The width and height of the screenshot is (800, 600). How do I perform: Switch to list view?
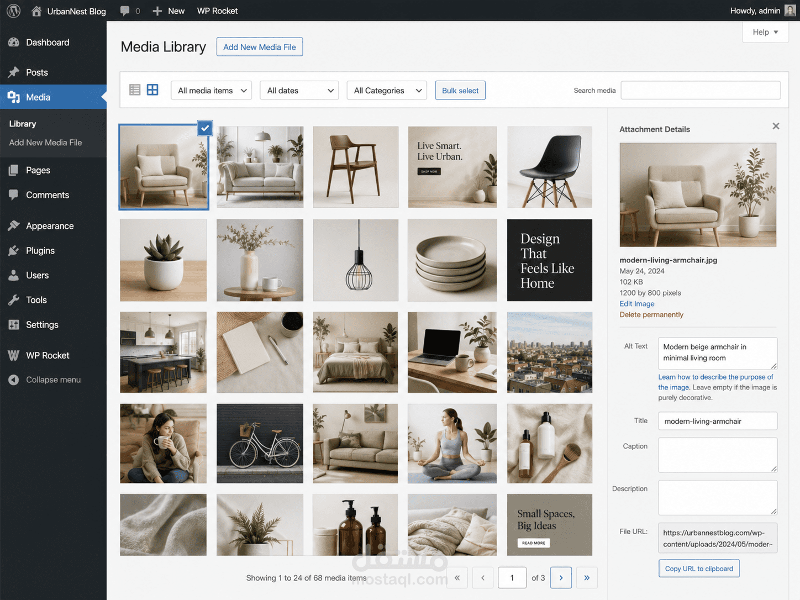pos(135,90)
